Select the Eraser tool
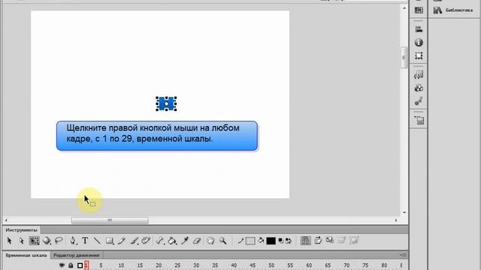 pyautogui.click(x=197, y=241)
